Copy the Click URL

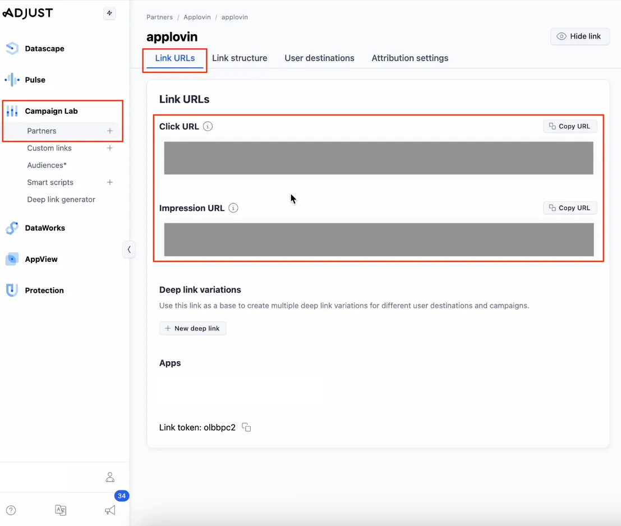tap(569, 126)
